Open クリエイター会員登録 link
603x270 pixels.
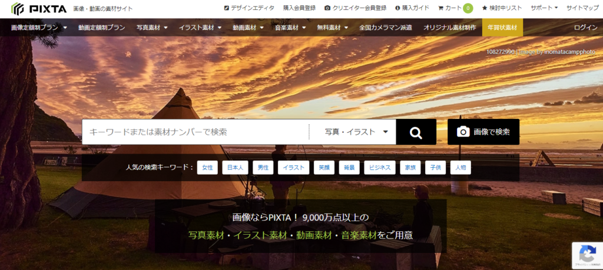coord(355,8)
